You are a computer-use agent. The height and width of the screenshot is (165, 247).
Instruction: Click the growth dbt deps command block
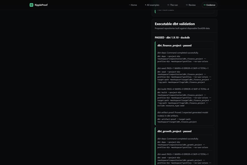[x=183, y=145]
